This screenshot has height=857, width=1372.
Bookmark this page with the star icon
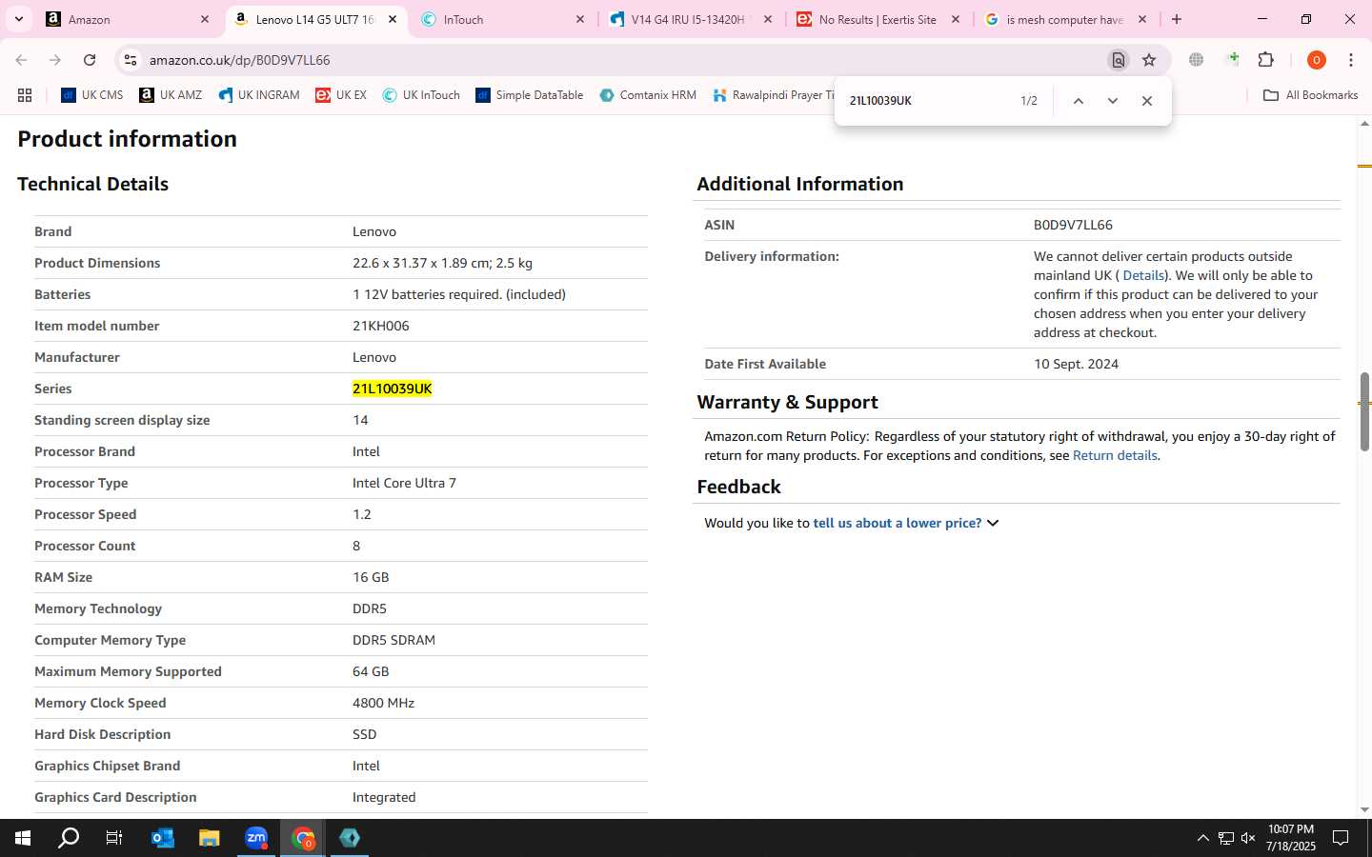1149,60
